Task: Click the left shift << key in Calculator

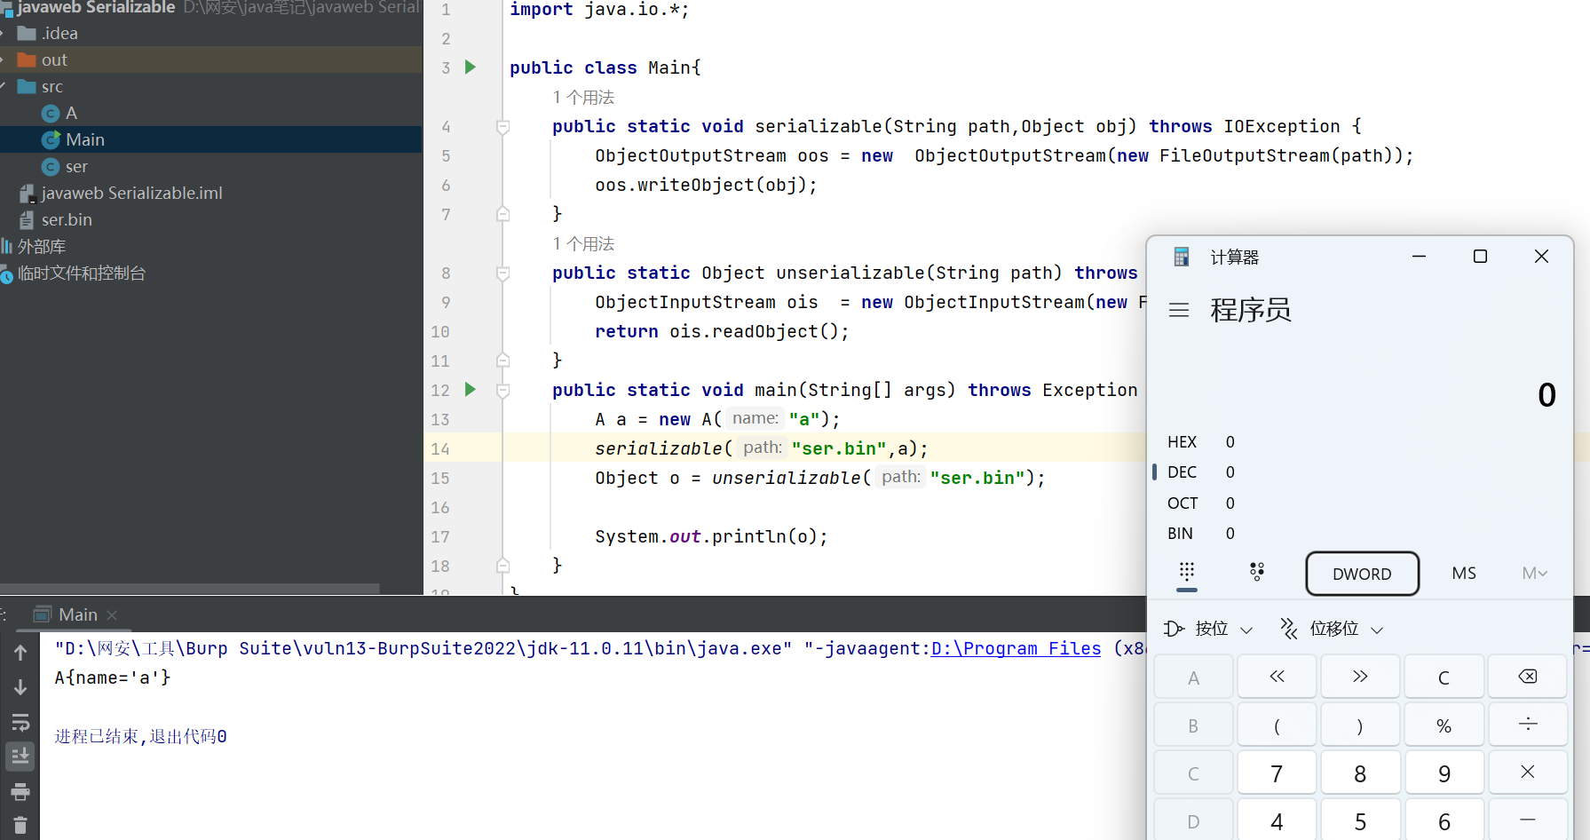Action: click(x=1277, y=677)
